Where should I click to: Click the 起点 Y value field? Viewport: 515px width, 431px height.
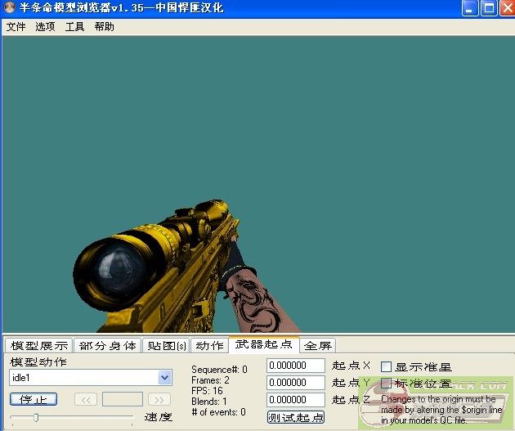coord(296,383)
